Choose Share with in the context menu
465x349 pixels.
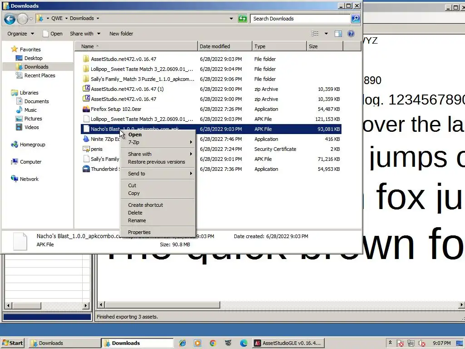[x=158, y=154]
